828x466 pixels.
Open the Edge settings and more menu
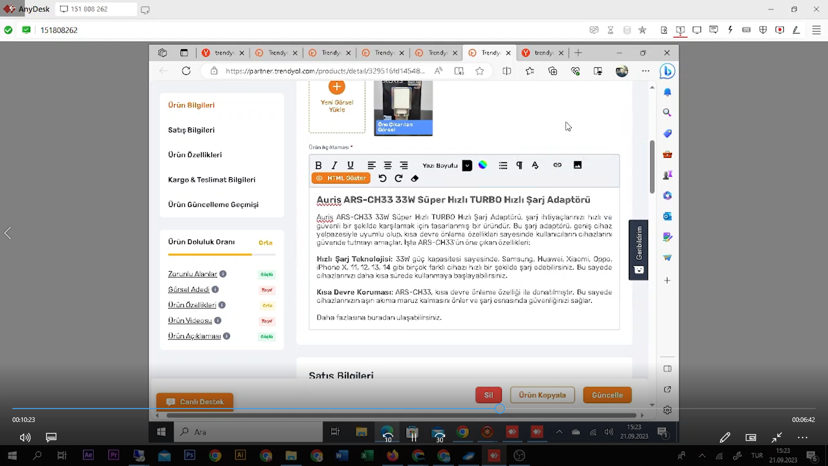coord(645,71)
